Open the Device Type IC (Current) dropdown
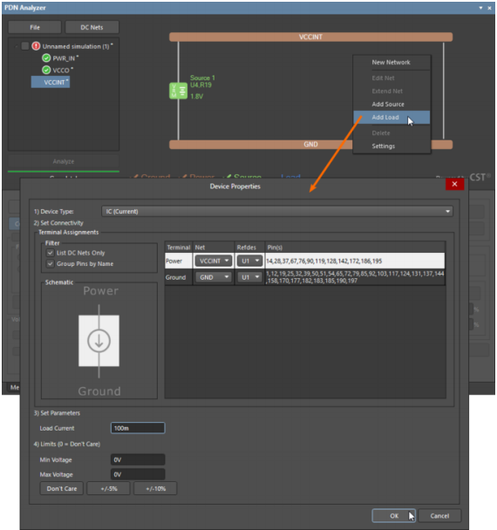Screen dimensions: 497x530 tap(277, 211)
